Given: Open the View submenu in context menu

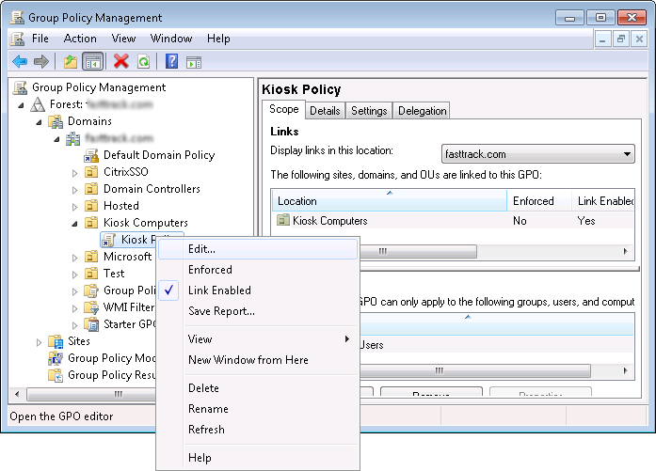Looking at the screenshot, I should (x=258, y=339).
